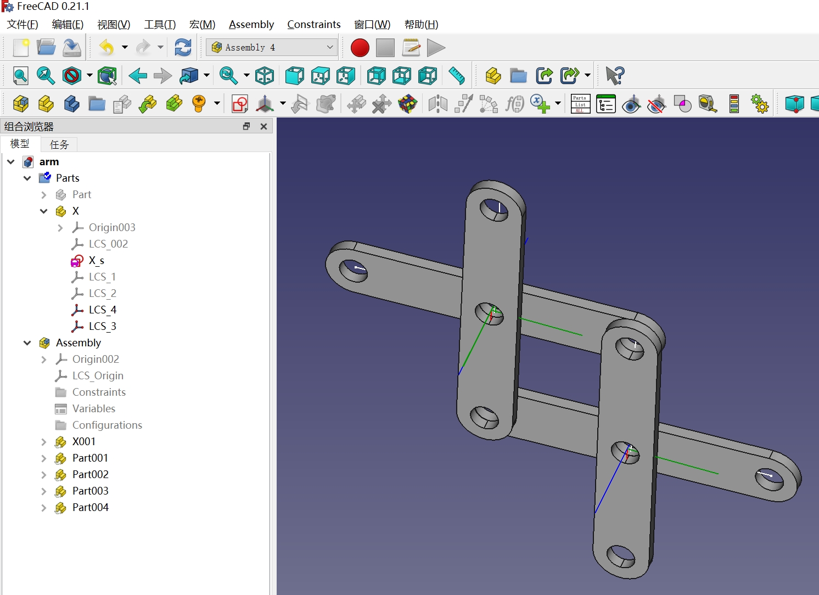This screenshot has width=819, height=595.
Task: Open the undo history dropdown arrow
Action: [125, 48]
